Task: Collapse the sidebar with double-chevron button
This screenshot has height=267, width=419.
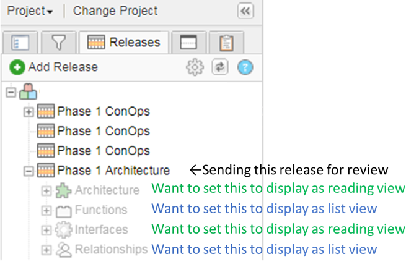Action: click(245, 11)
